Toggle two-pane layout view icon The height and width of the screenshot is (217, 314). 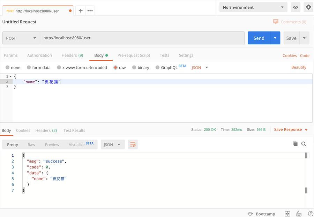[x=287, y=214]
